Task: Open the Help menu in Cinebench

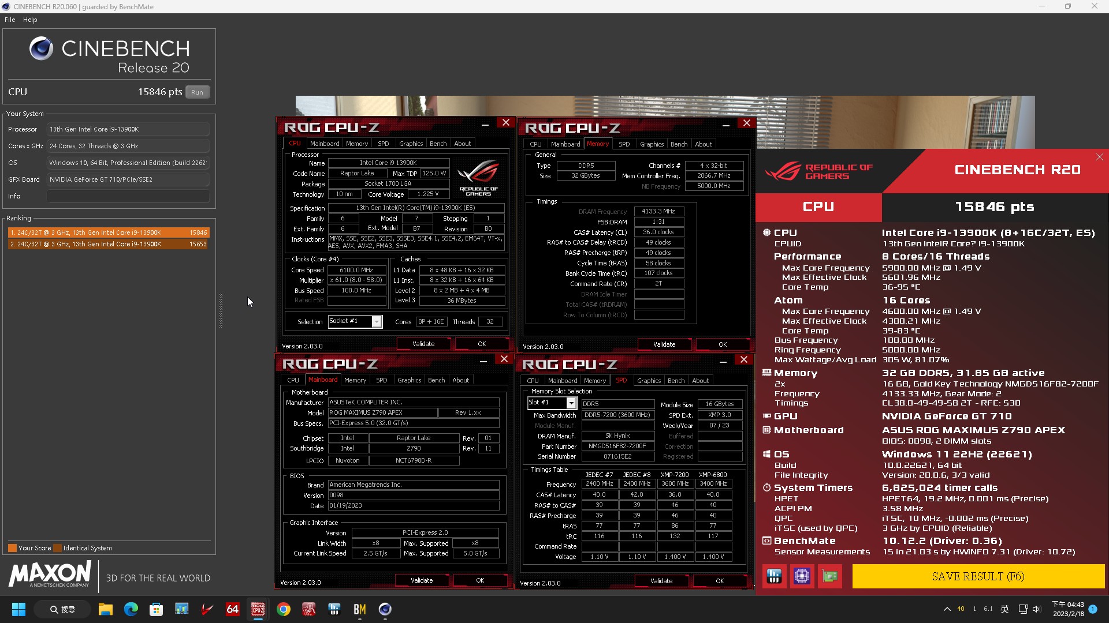Action: click(30, 20)
